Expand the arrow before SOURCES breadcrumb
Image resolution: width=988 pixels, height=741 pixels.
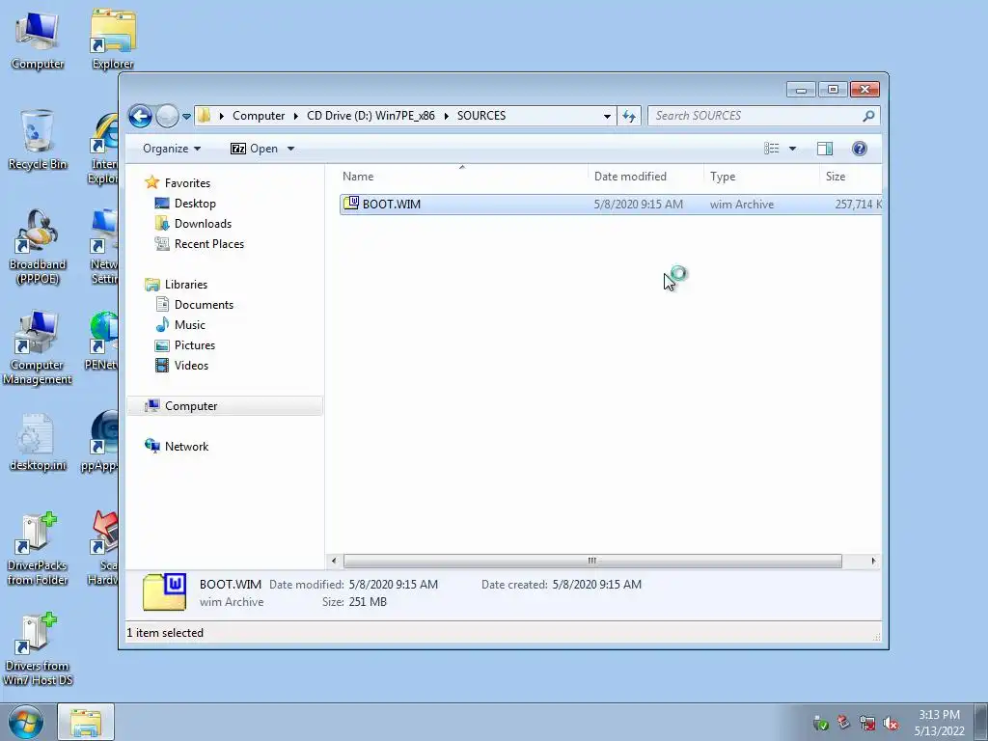(446, 116)
